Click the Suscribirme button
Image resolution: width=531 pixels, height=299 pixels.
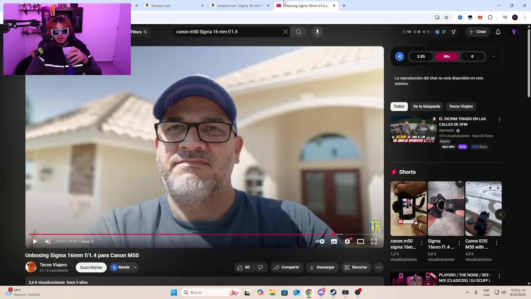tap(91, 267)
